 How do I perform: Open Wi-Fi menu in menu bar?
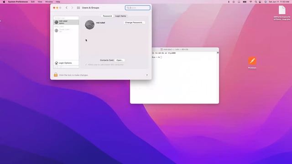coord(250,2)
